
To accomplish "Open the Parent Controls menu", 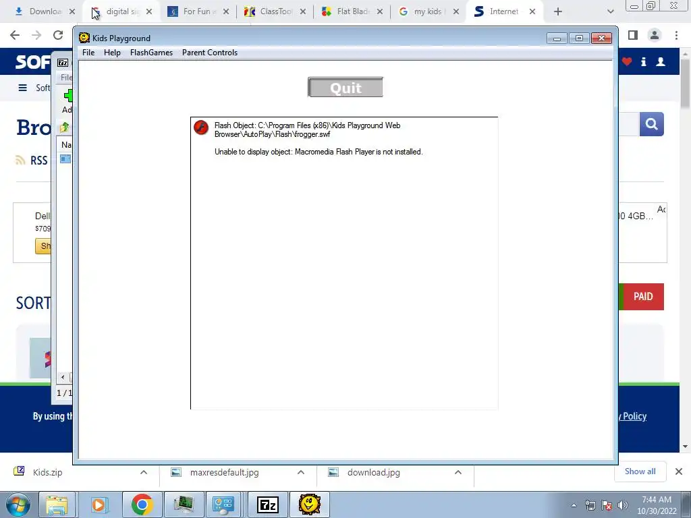I will coord(210,53).
